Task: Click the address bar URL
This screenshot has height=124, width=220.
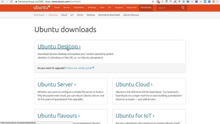Action: pyautogui.click(x=63, y=2)
